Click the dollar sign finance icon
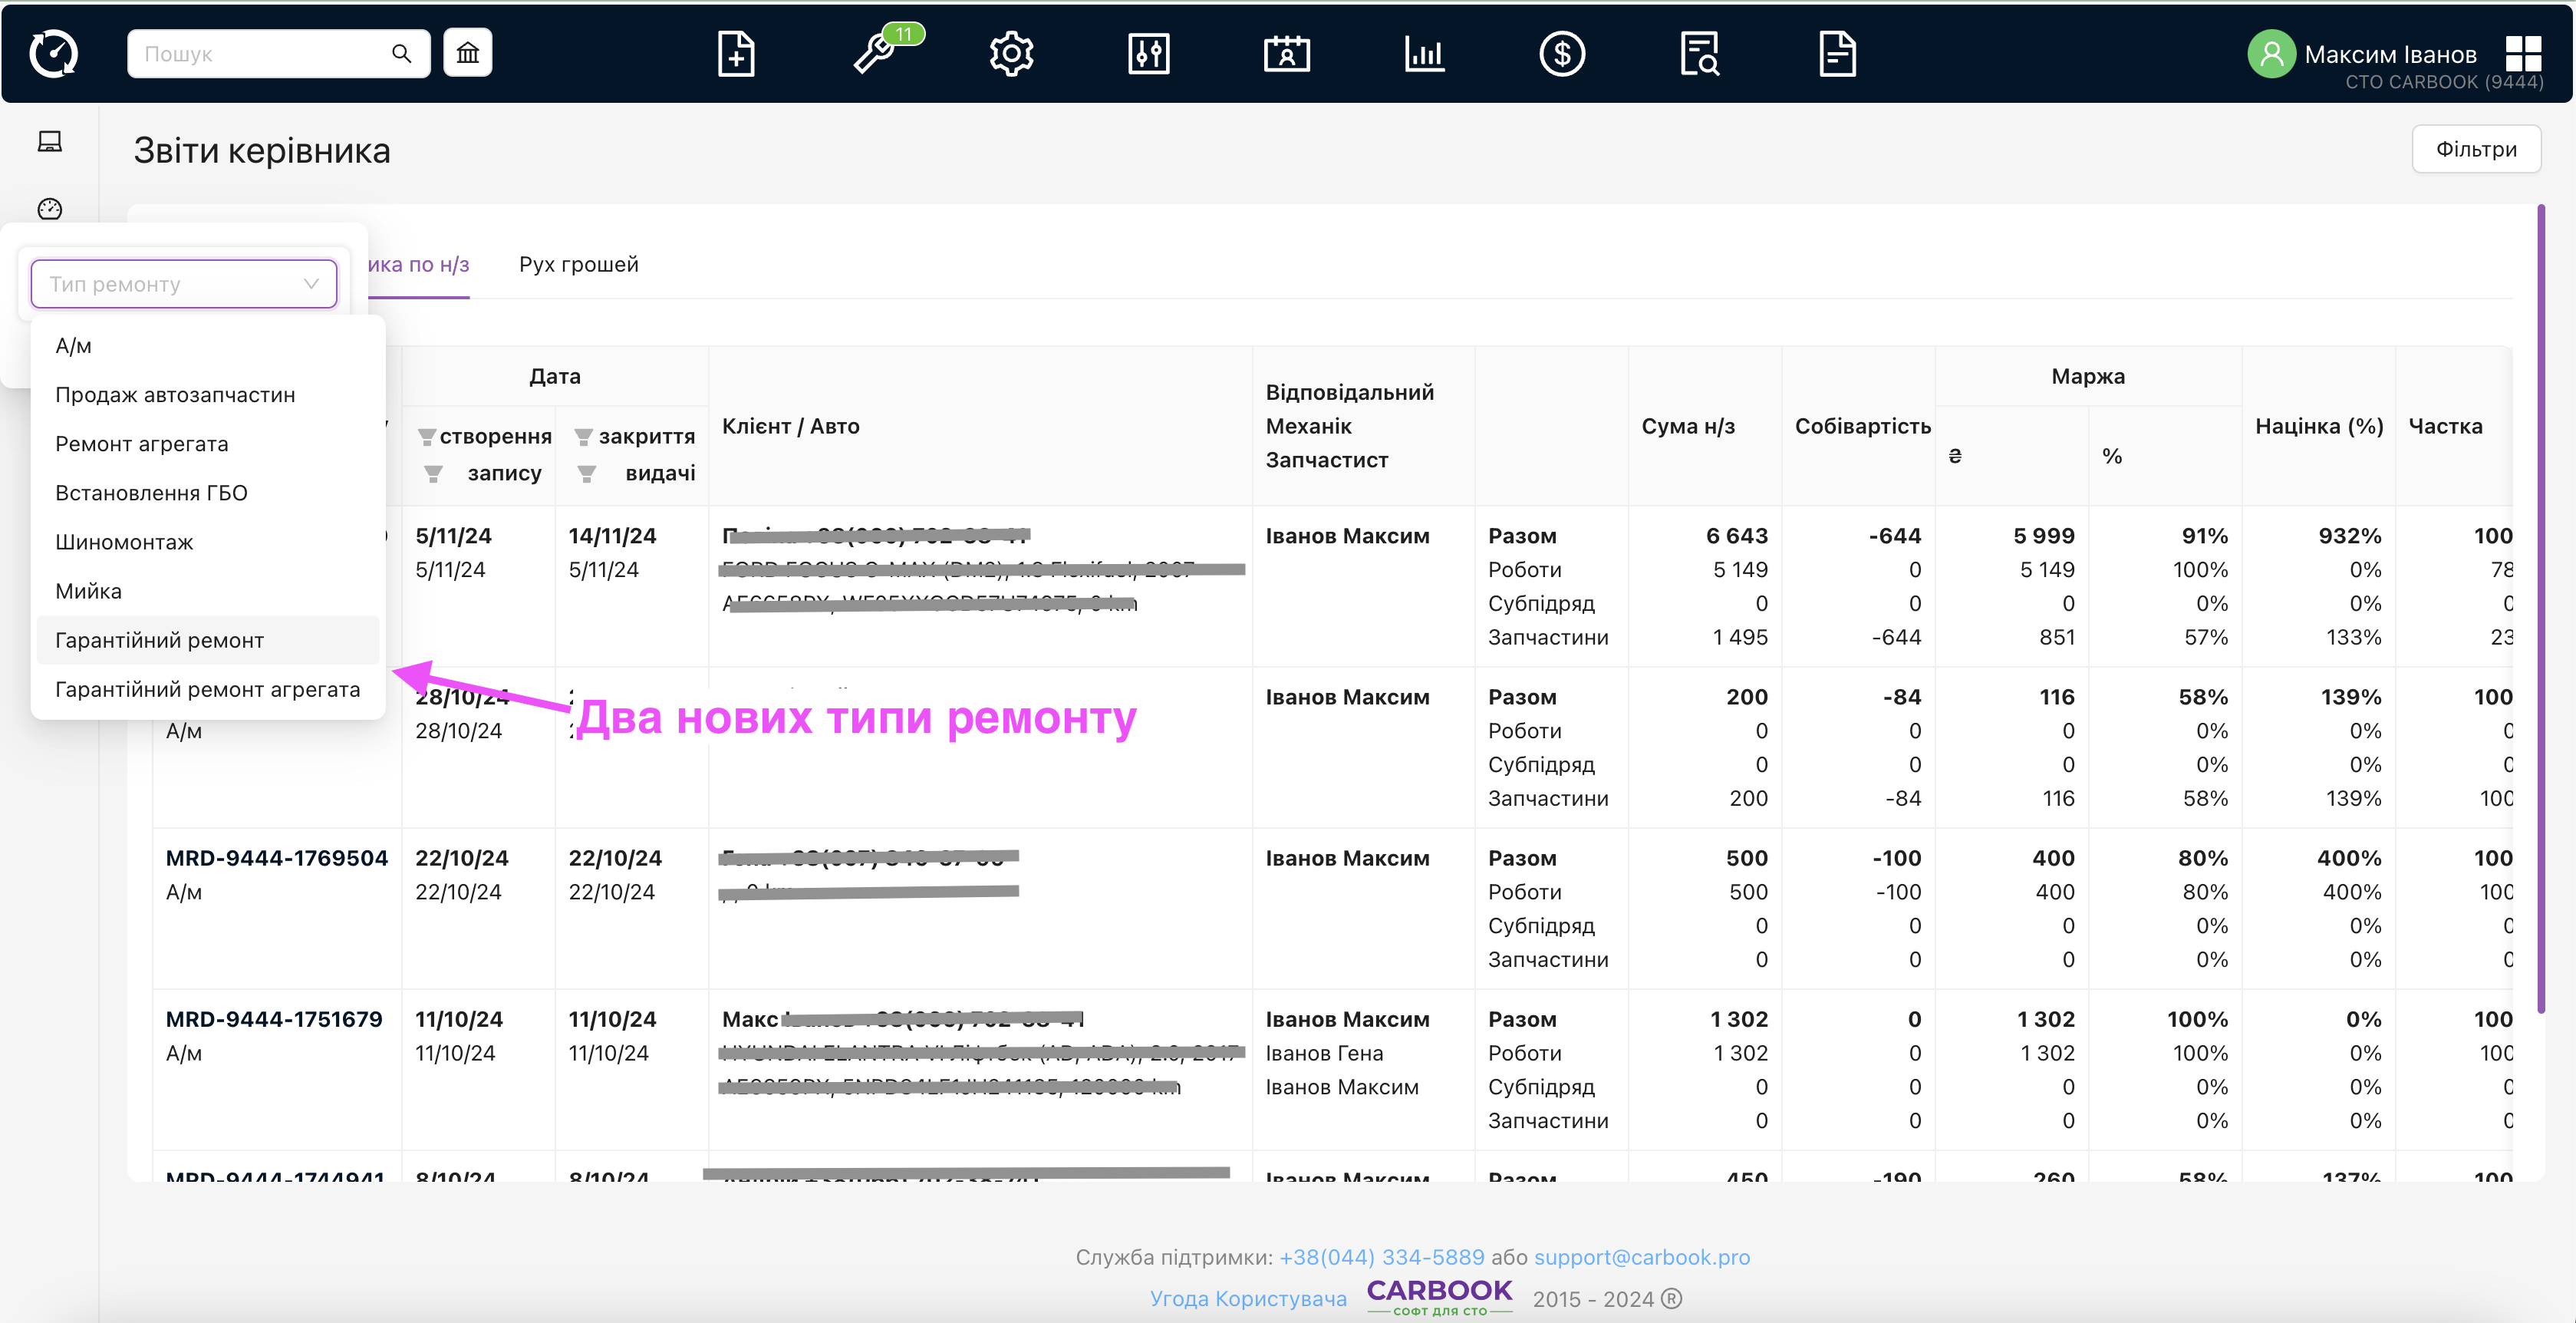The height and width of the screenshot is (1323, 2576). [x=1562, y=54]
